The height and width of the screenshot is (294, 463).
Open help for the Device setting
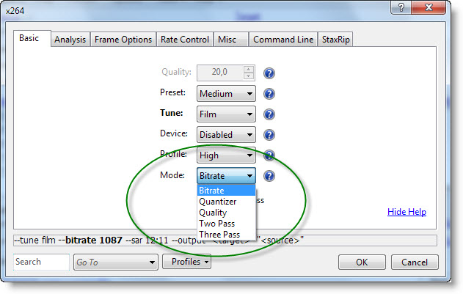tap(269, 135)
